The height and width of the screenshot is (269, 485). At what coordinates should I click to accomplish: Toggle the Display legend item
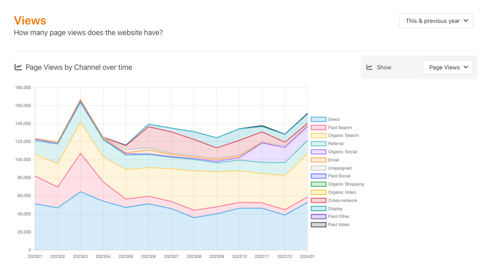click(x=335, y=209)
